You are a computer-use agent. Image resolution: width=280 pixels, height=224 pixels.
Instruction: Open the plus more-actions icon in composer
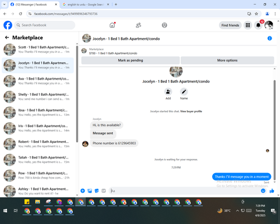83,191
